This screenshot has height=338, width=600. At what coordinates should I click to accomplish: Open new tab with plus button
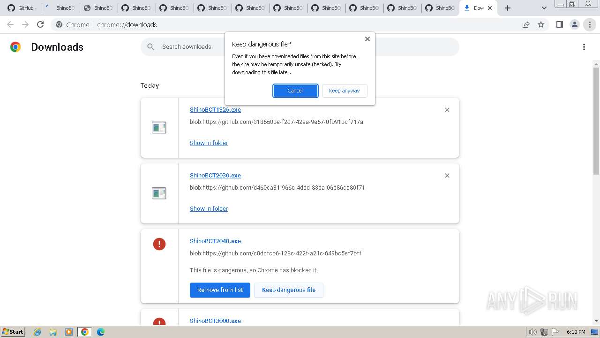507,8
